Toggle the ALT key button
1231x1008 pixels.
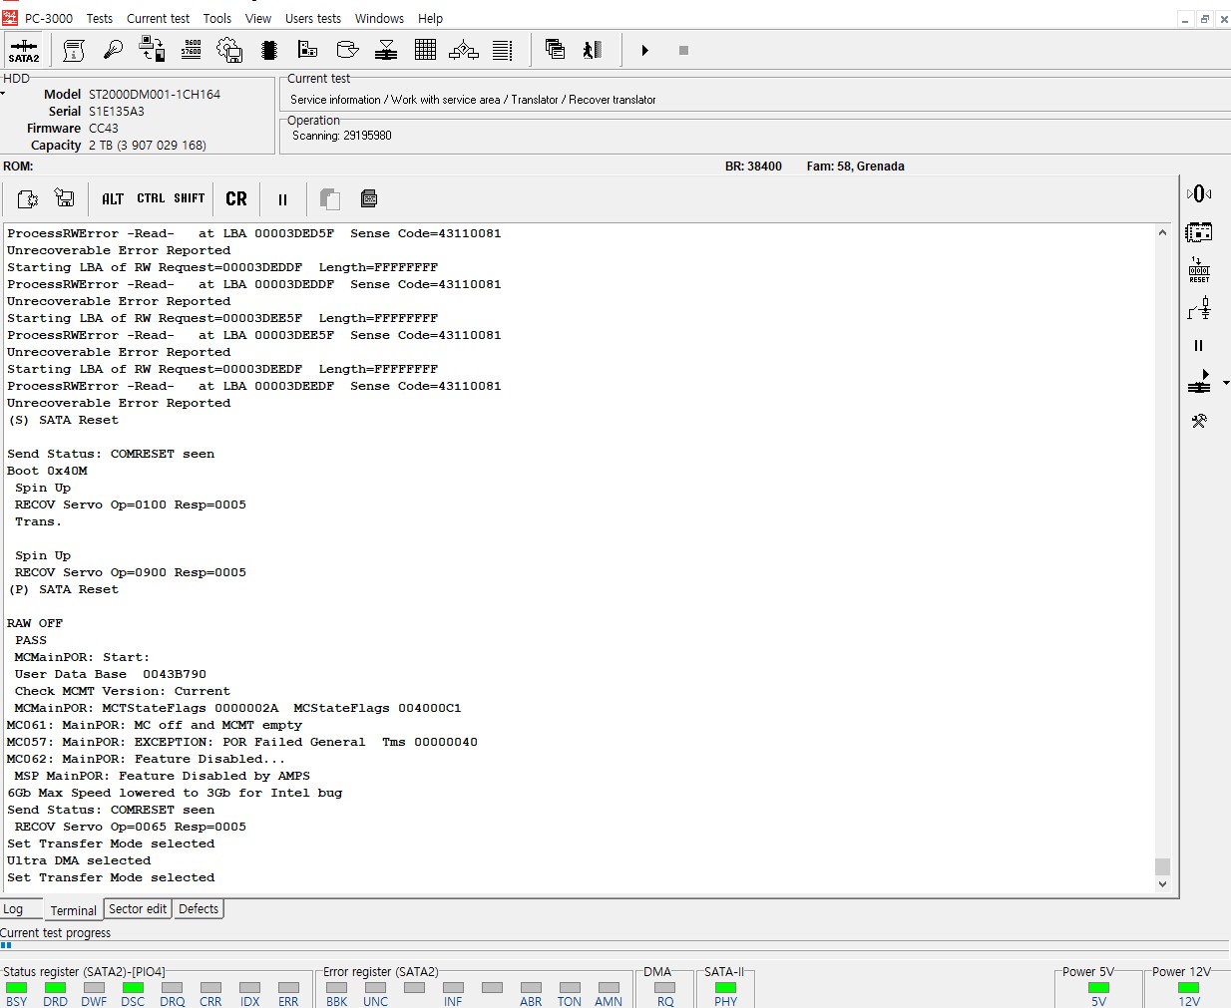pyautogui.click(x=113, y=199)
